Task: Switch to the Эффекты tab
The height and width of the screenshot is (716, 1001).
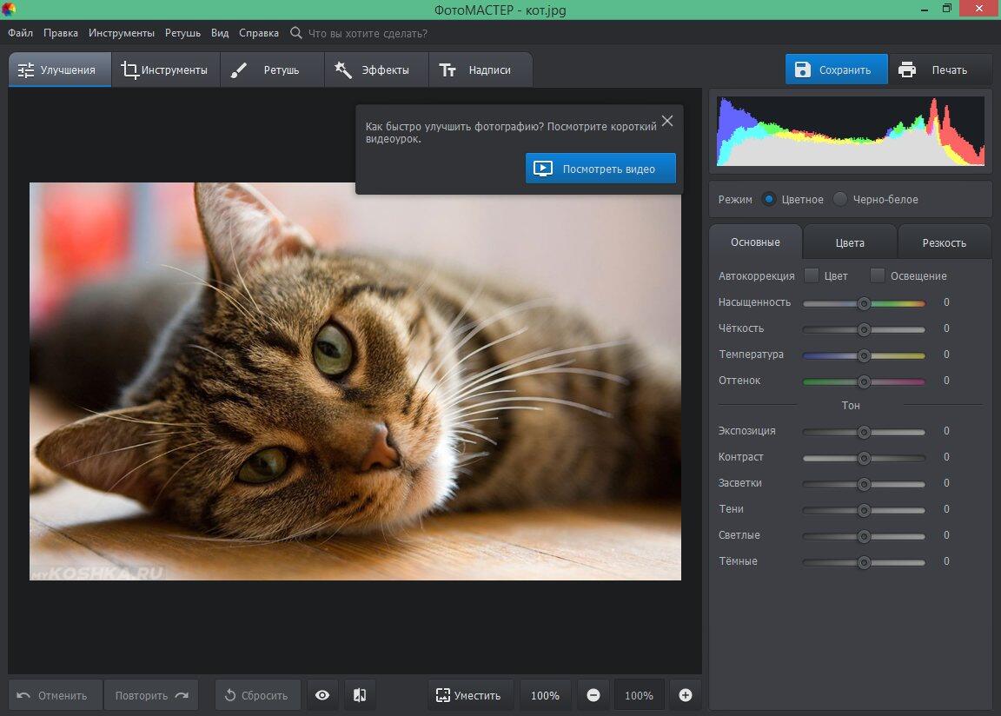Action: coord(375,70)
